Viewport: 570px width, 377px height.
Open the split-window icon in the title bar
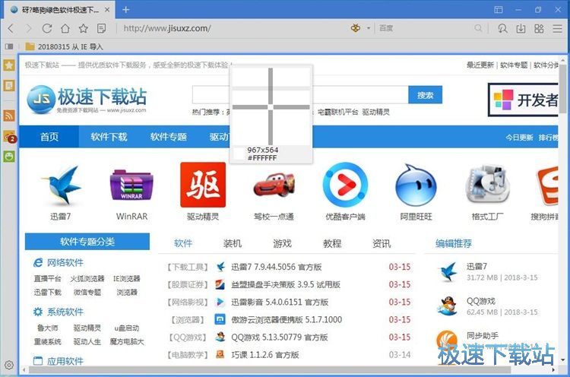tap(499, 10)
